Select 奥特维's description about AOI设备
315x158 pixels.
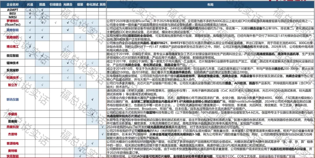click(x=211, y=151)
